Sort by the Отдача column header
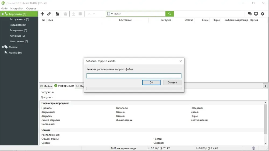 point(189,20)
